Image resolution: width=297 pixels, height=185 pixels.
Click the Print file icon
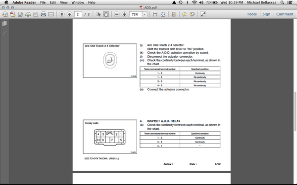click(x=43, y=14)
